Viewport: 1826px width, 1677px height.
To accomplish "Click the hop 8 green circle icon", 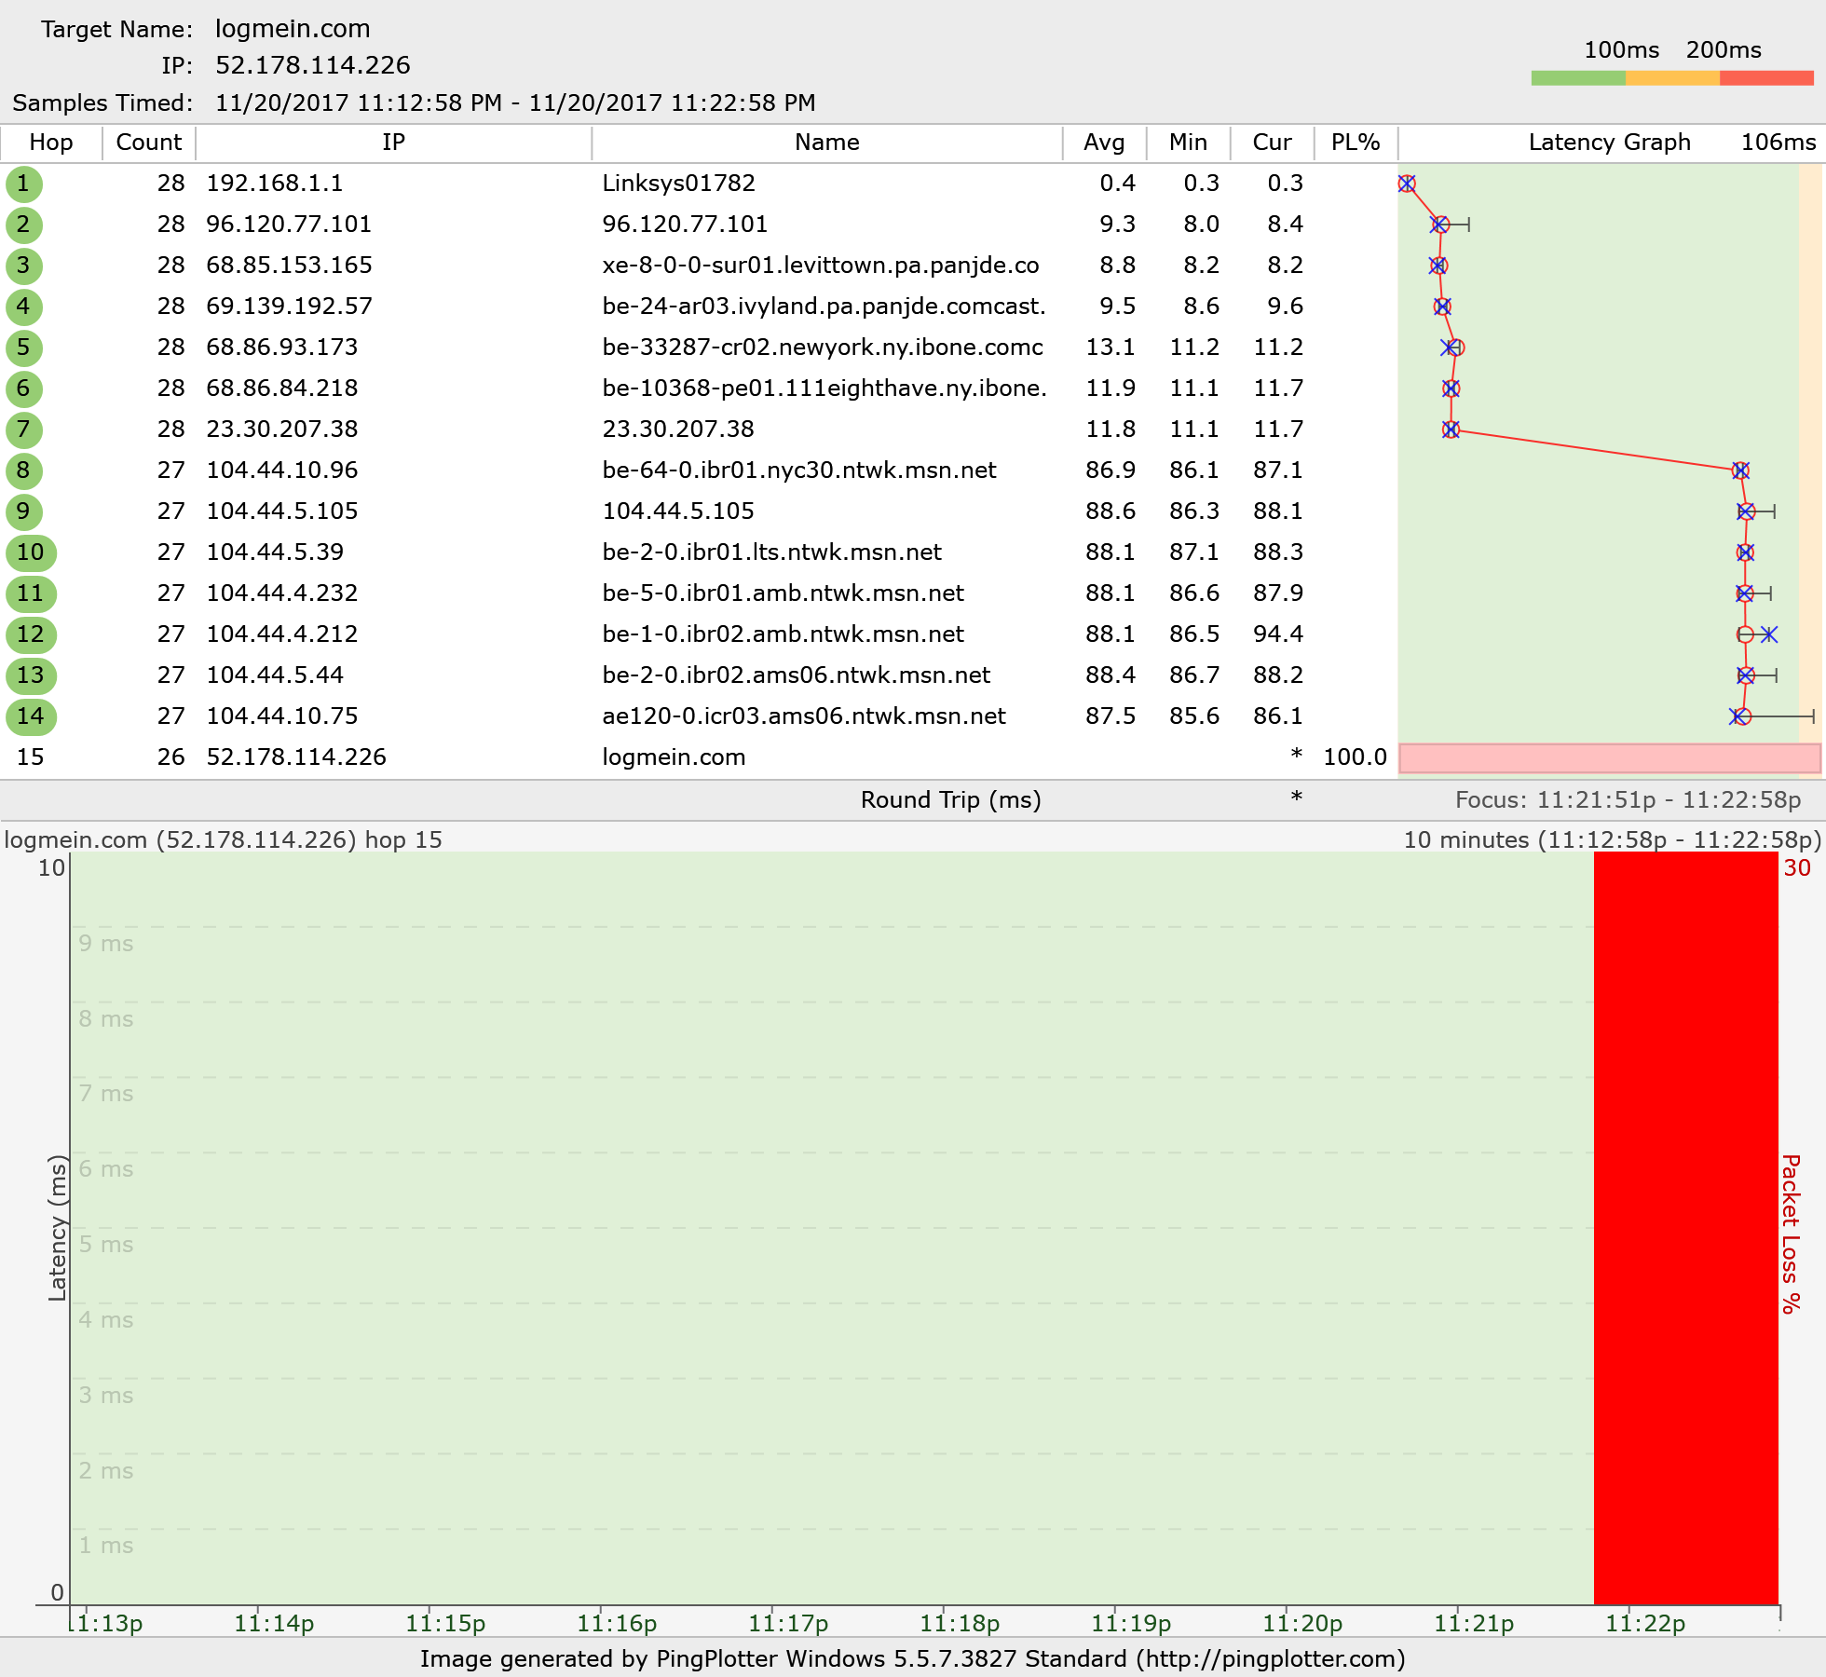I will pos(23,470).
